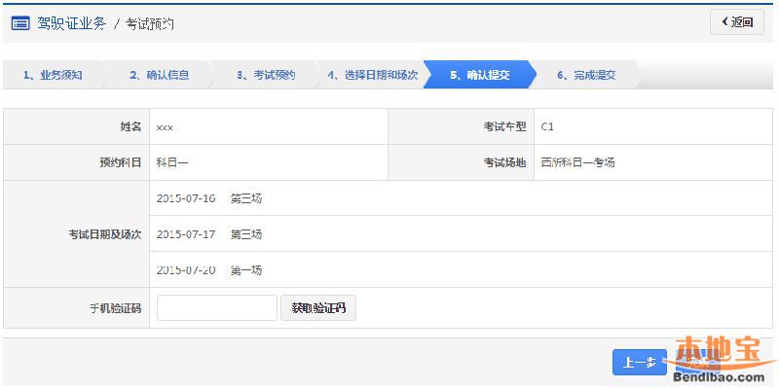This screenshot has height=388, width=779.
Task: Open the 驾驶证业务 breadcrumb link
Action: pos(71,23)
